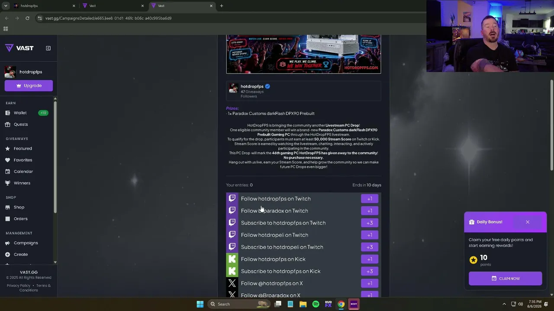
Task: Switch to the hotdropfps browser tab
Action: point(45,6)
